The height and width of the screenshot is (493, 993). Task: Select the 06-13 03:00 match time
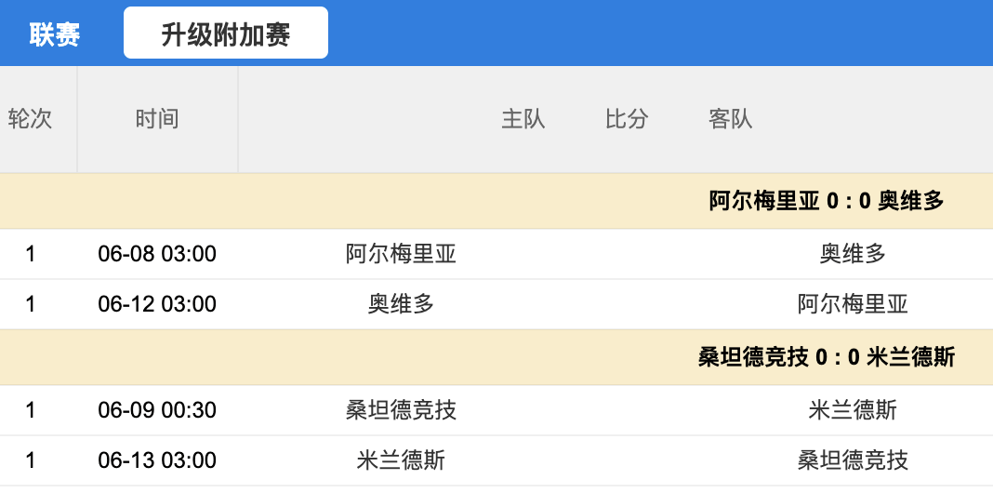tap(157, 460)
